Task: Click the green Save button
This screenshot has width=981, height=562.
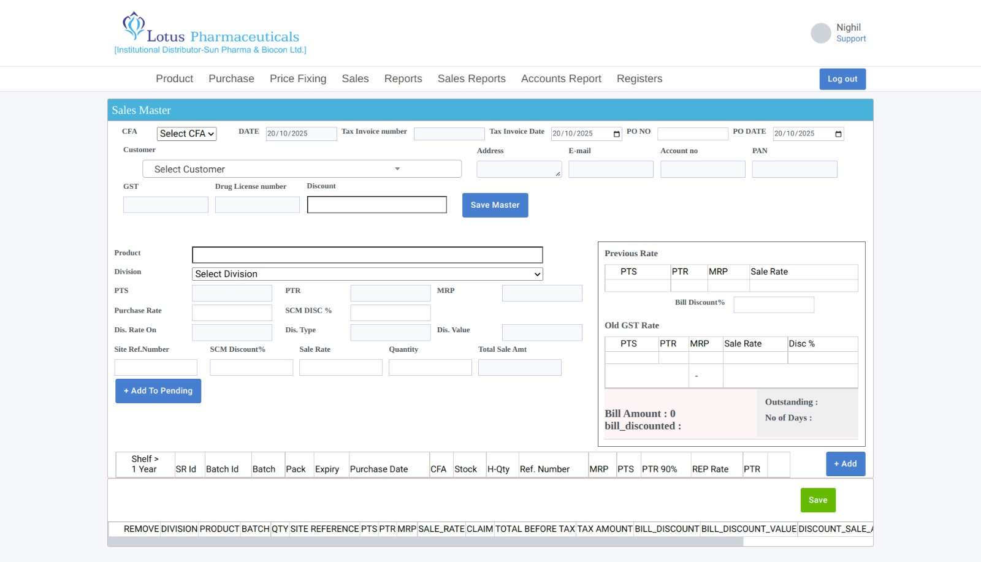Action: pos(817,500)
